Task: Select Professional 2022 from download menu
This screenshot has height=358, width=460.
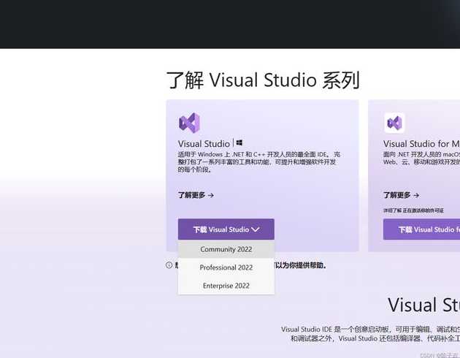Action: tap(226, 267)
